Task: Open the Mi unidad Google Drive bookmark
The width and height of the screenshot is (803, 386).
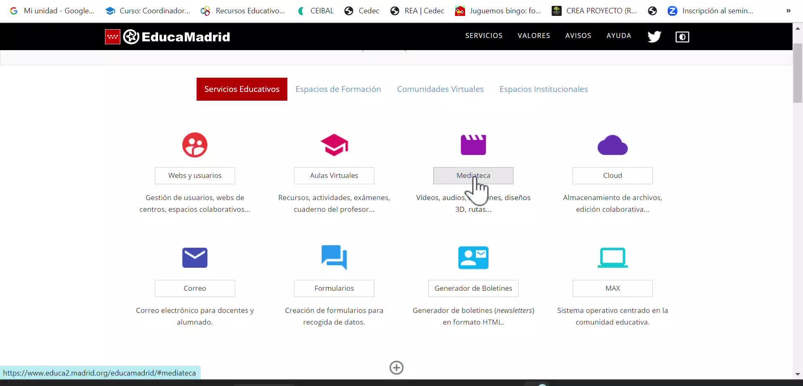Action: pyautogui.click(x=52, y=11)
